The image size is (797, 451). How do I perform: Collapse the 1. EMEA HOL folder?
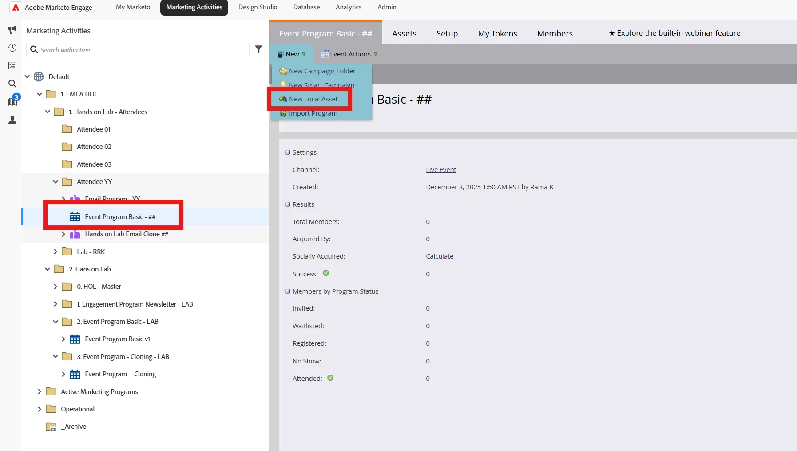tap(40, 94)
